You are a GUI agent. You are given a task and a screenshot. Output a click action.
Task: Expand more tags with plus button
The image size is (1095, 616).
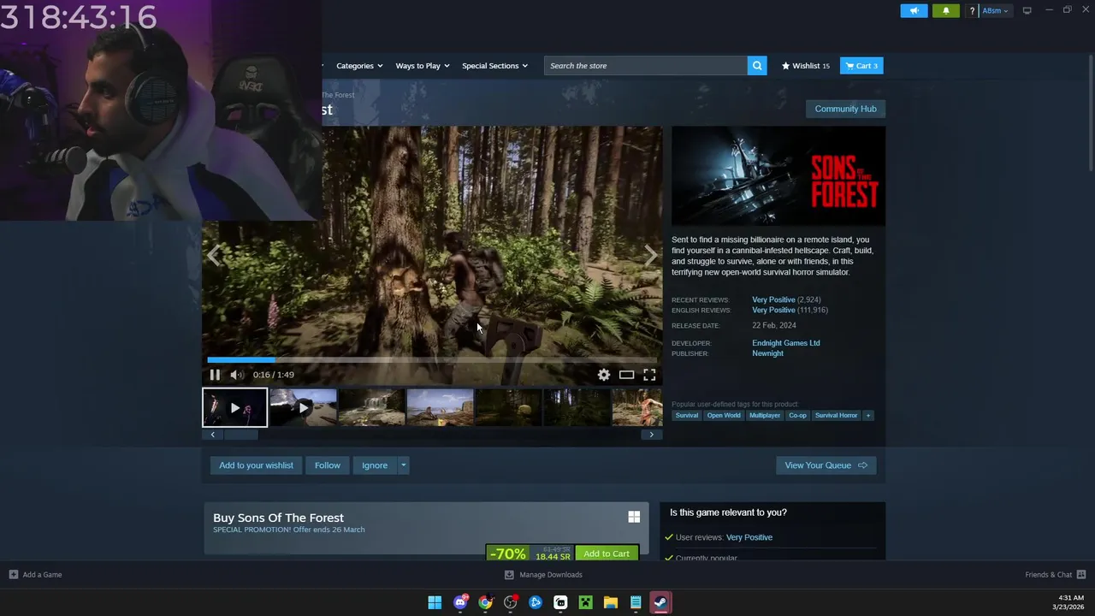(867, 416)
